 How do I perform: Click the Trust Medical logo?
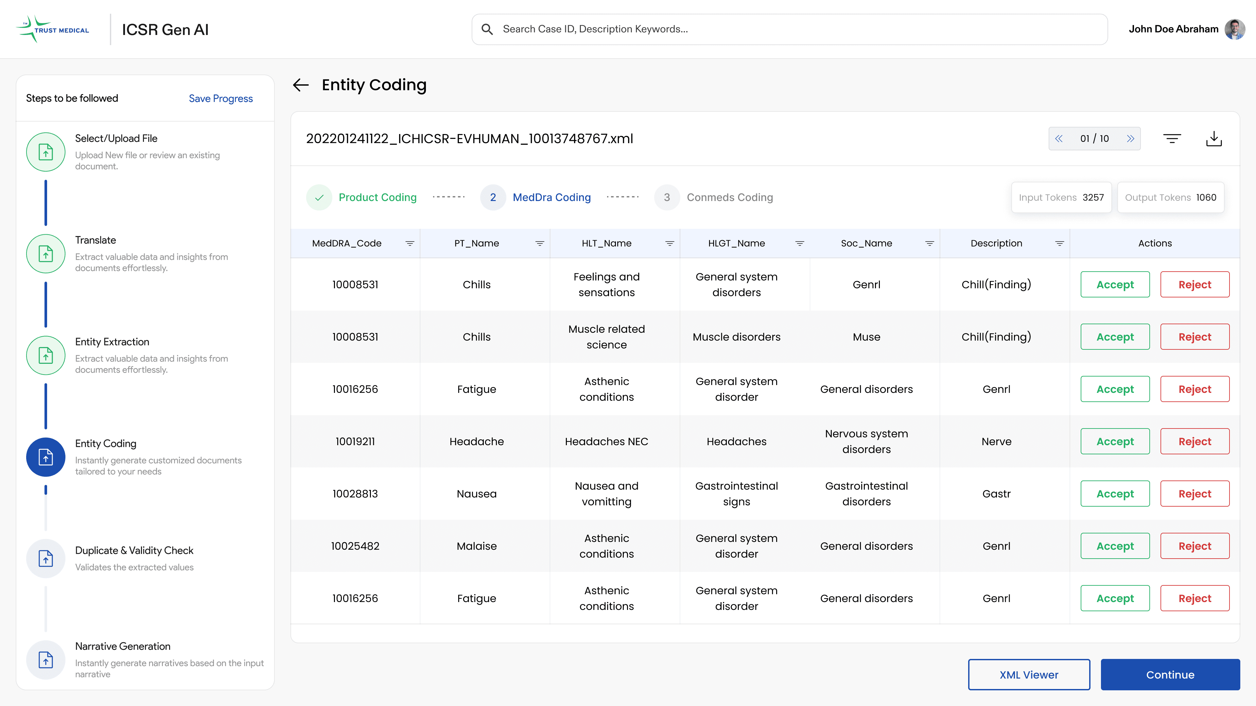(x=53, y=29)
